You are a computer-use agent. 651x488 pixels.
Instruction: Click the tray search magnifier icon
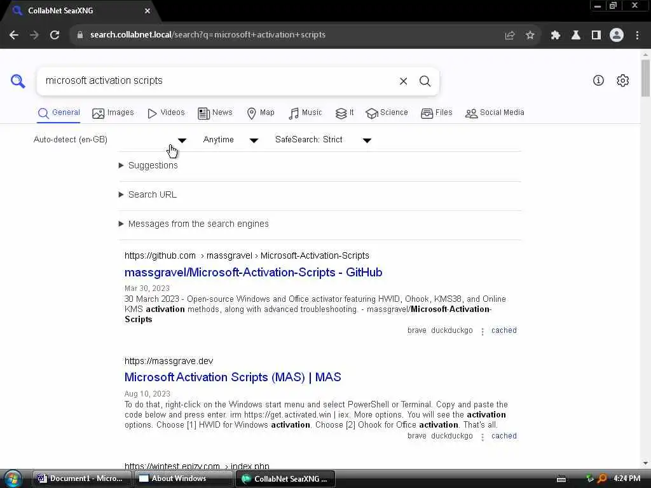pos(602,478)
